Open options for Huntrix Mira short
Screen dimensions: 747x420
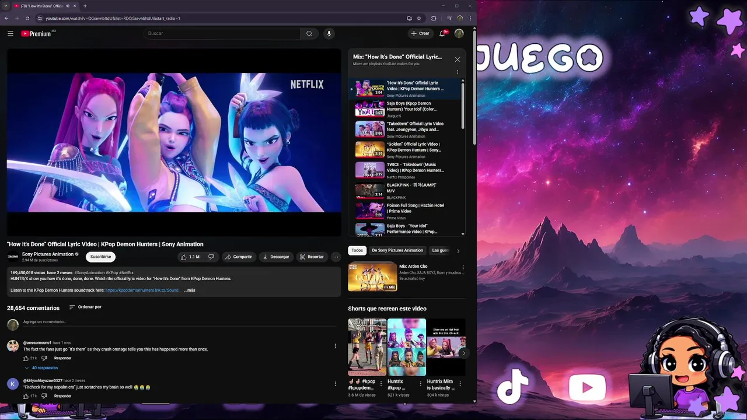pyautogui.click(x=460, y=384)
